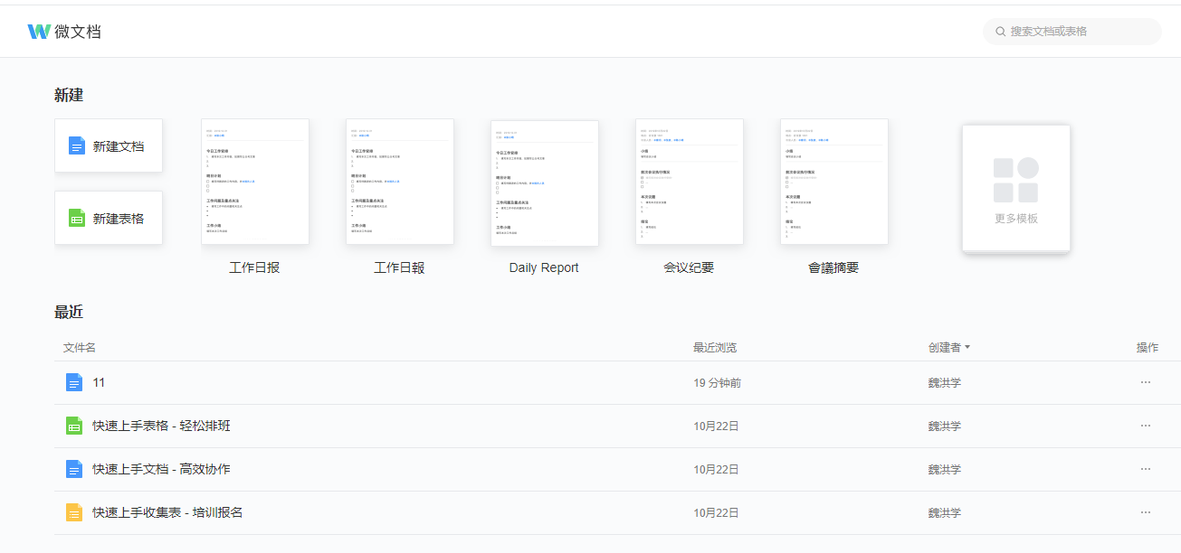Viewport: 1181px width, 553px height.
Task: Open the document named 11
Action: (x=100, y=381)
